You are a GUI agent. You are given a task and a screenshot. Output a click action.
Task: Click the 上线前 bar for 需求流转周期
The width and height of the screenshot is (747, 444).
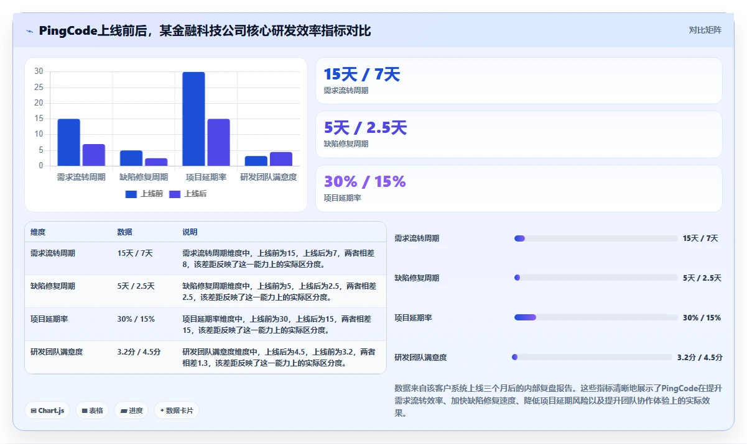click(69, 142)
